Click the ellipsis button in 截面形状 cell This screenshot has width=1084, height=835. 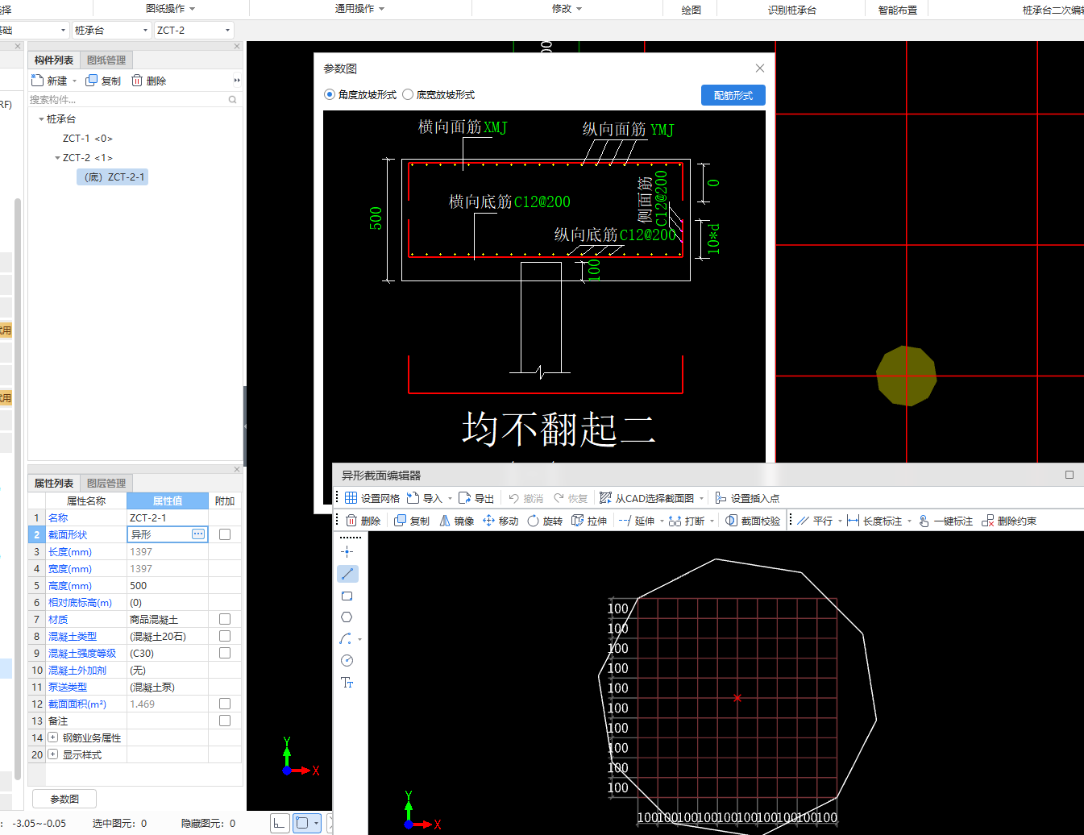click(198, 534)
